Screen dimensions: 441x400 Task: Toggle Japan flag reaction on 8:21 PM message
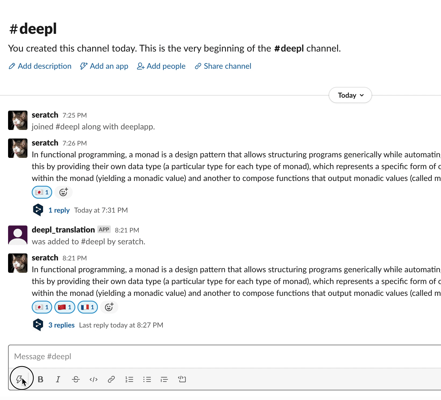pyautogui.click(x=42, y=307)
